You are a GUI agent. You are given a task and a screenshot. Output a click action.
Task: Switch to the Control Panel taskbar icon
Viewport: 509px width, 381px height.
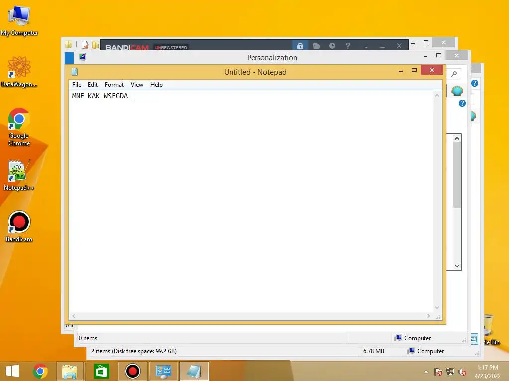click(164, 371)
